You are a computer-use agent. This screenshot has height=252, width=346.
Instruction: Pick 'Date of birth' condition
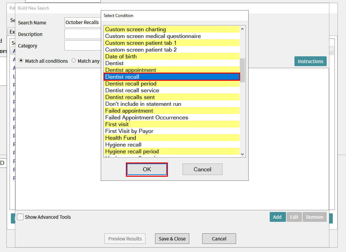pos(172,57)
